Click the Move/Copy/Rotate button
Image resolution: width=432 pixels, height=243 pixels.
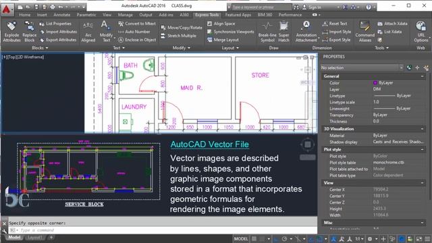coord(182,28)
